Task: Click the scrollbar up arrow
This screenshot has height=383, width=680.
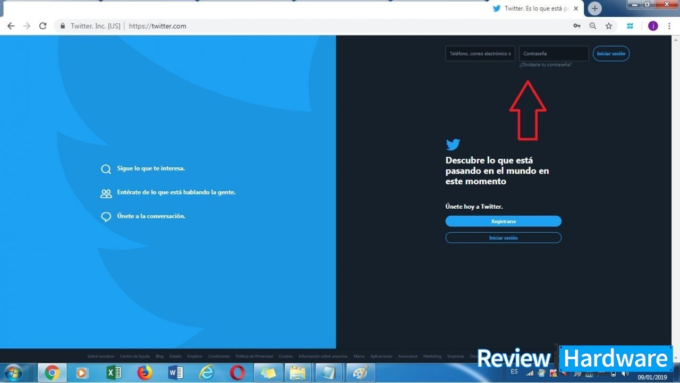Action: [675, 39]
